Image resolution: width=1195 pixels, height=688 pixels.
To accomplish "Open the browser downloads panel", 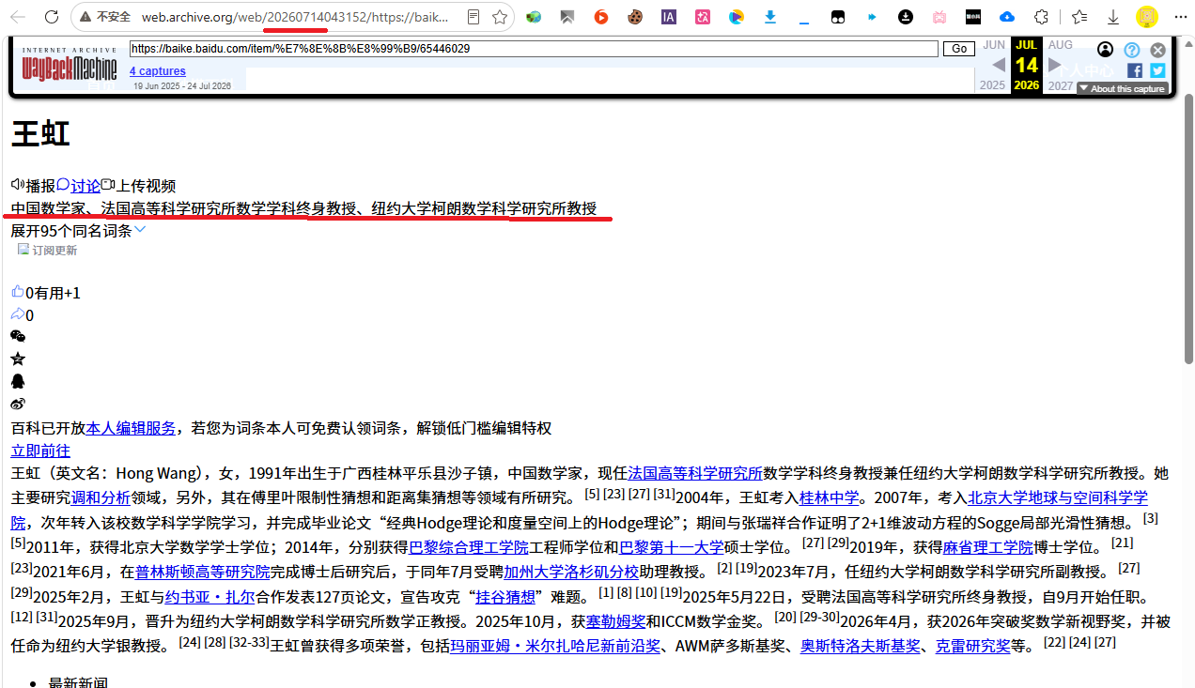I will [x=1113, y=17].
